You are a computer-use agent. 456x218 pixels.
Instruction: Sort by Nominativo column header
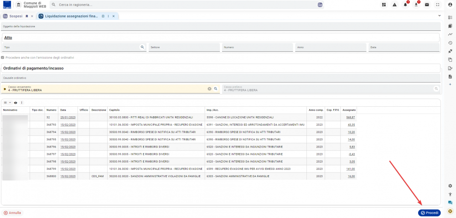pyautogui.click(x=10, y=110)
